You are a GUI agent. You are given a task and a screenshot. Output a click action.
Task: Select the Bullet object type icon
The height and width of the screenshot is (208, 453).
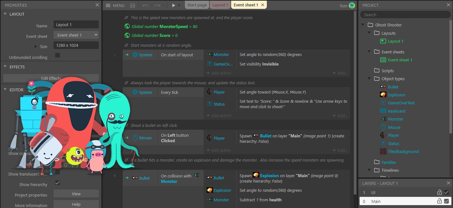pyautogui.click(x=383, y=87)
